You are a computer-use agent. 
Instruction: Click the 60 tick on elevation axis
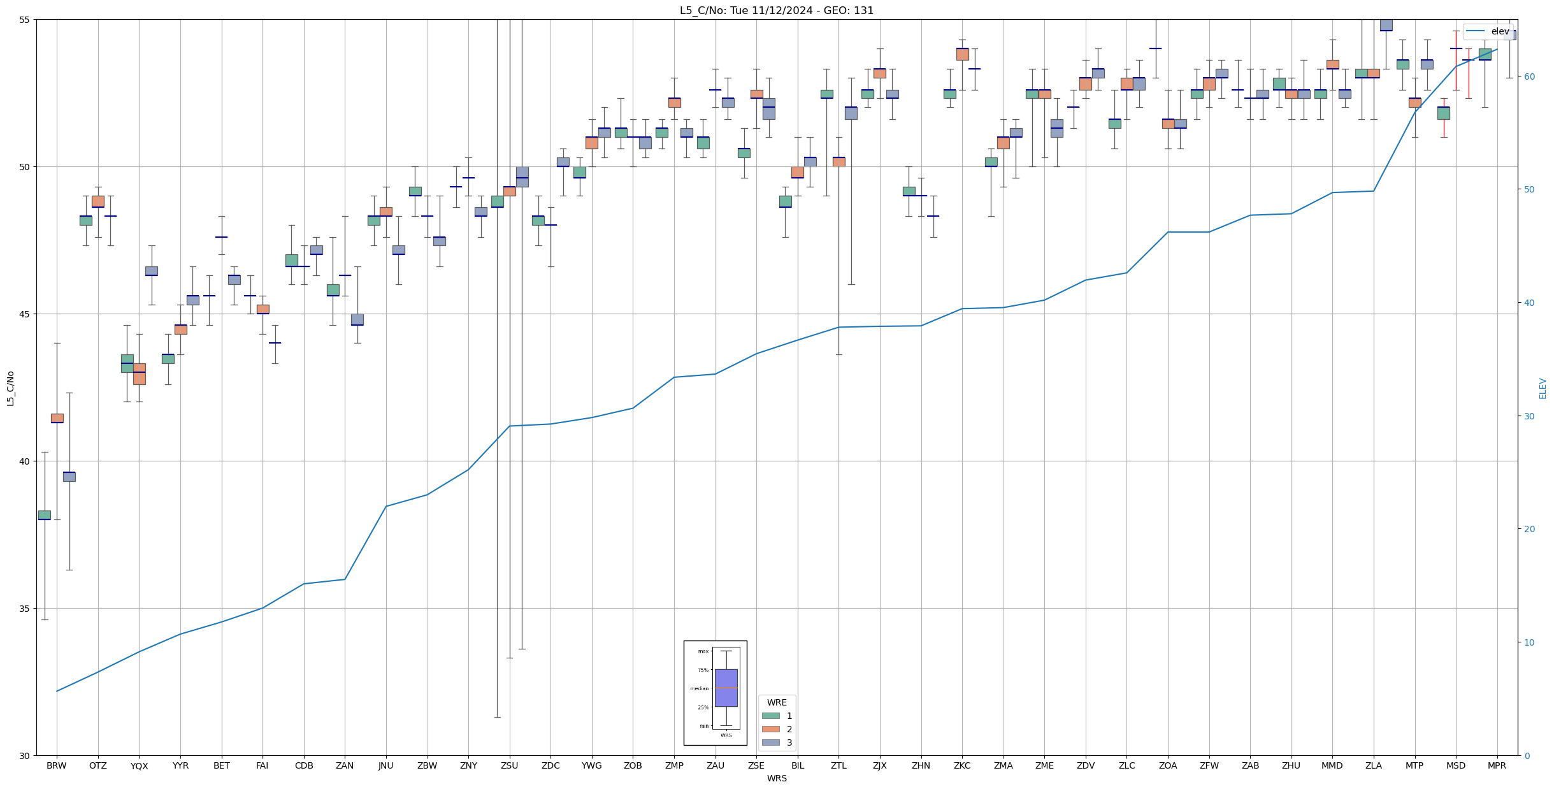point(1529,76)
